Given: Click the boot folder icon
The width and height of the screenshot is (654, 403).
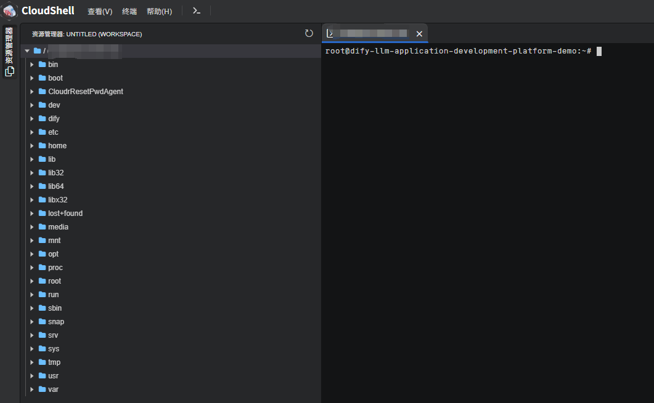Looking at the screenshot, I should 42,78.
